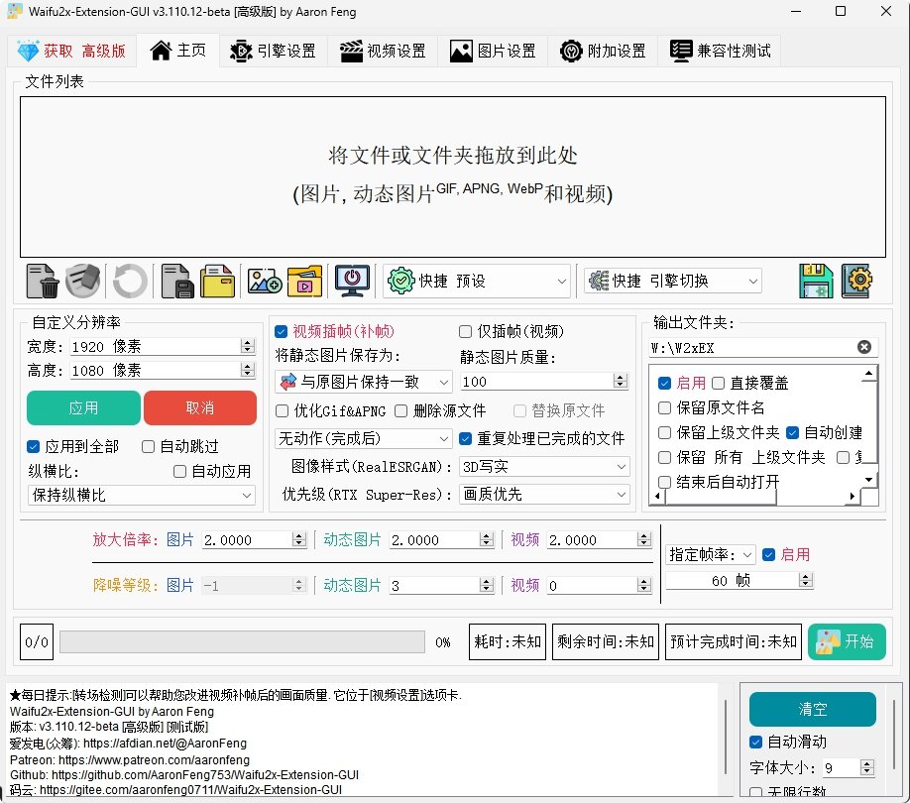The height and width of the screenshot is (803, 910).
Task: Disable the 视频插帧(补帧) checkbox
Action: [282, 331]
